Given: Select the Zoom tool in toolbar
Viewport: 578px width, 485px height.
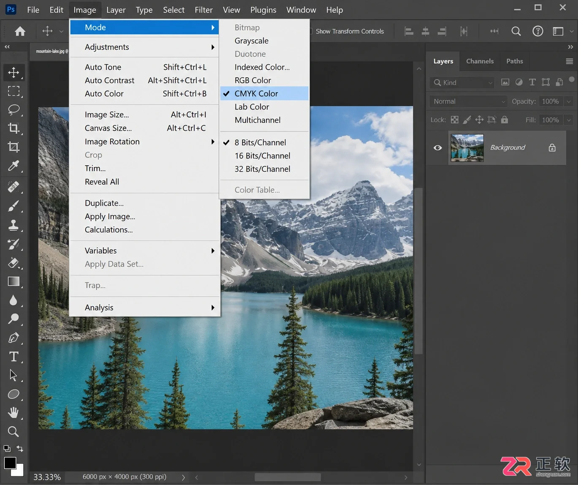Looking at the screenshot, I should pos(14,431).
